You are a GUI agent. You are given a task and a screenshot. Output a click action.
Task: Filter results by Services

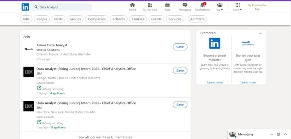(x=175, y=19)
